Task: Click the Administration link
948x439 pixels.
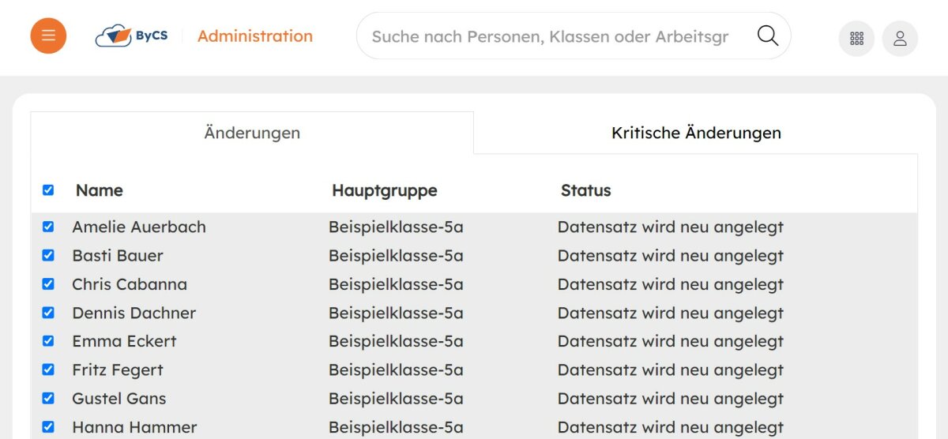Action: [x=255, y=36]
